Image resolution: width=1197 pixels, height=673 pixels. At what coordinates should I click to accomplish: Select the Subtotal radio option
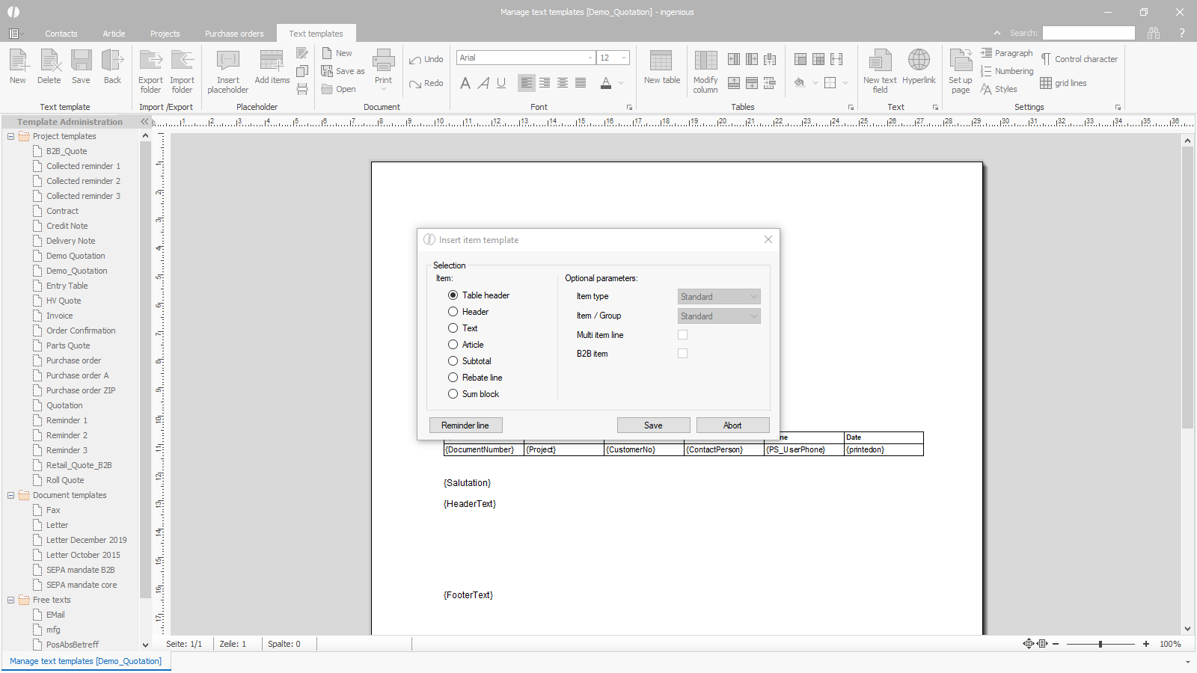coord(453,361)
